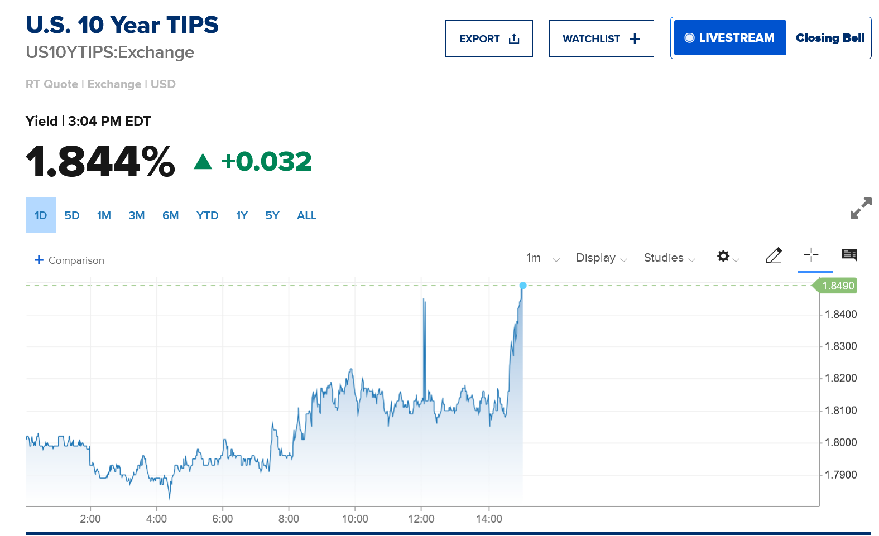
Task: Switch to the 3M range tab
Action: click(137, 215)
